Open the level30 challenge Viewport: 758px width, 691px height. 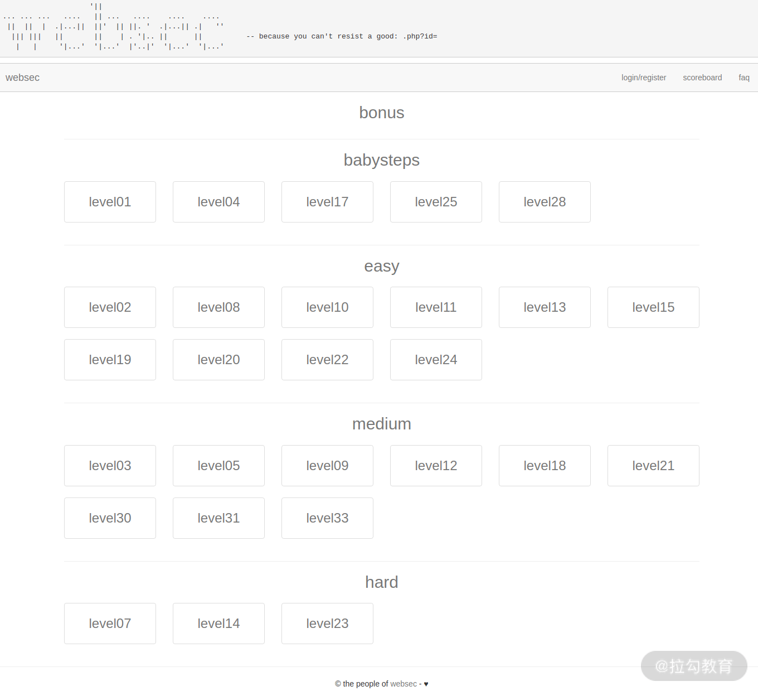(x=110, y=518)
